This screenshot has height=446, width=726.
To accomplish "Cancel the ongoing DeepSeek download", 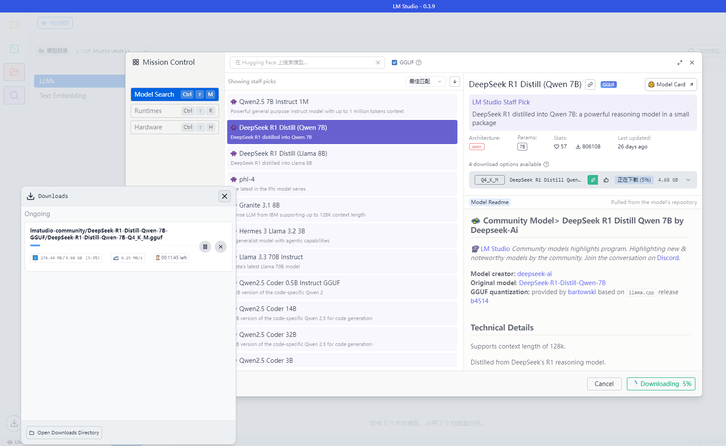I will (x=221, y=247).
